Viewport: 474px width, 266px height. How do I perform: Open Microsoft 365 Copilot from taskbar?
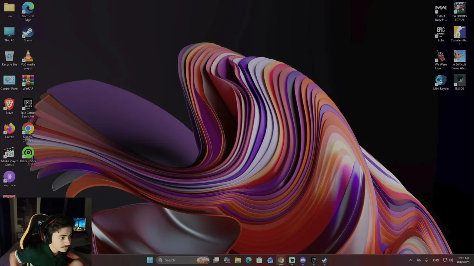pyautogui.click(x=227, y=260)
